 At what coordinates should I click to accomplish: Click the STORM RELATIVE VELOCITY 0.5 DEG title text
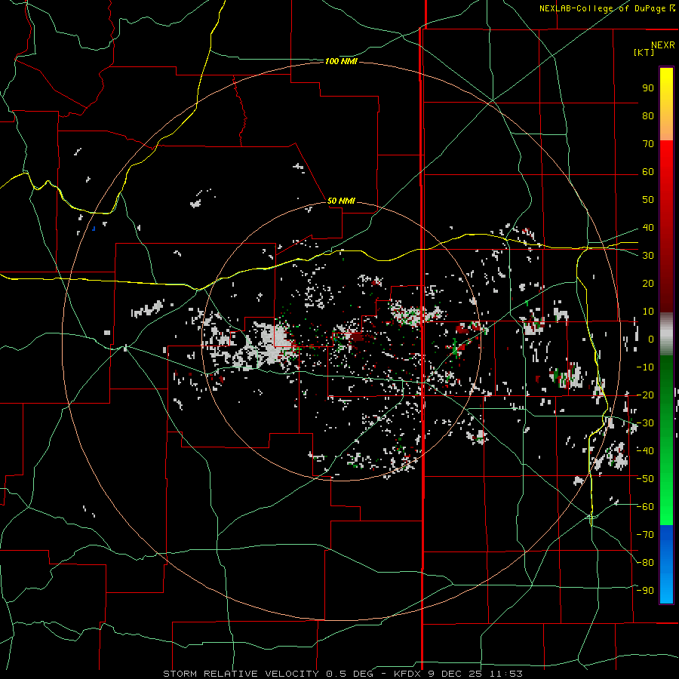[x=267, y=674]
